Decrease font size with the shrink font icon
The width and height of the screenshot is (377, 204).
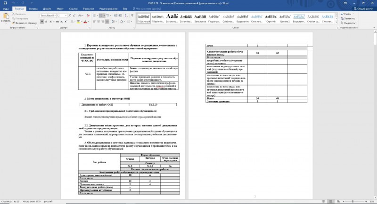(74, 16)
